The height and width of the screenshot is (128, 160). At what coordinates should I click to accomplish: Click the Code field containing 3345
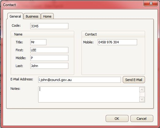[x=49, y=26]
